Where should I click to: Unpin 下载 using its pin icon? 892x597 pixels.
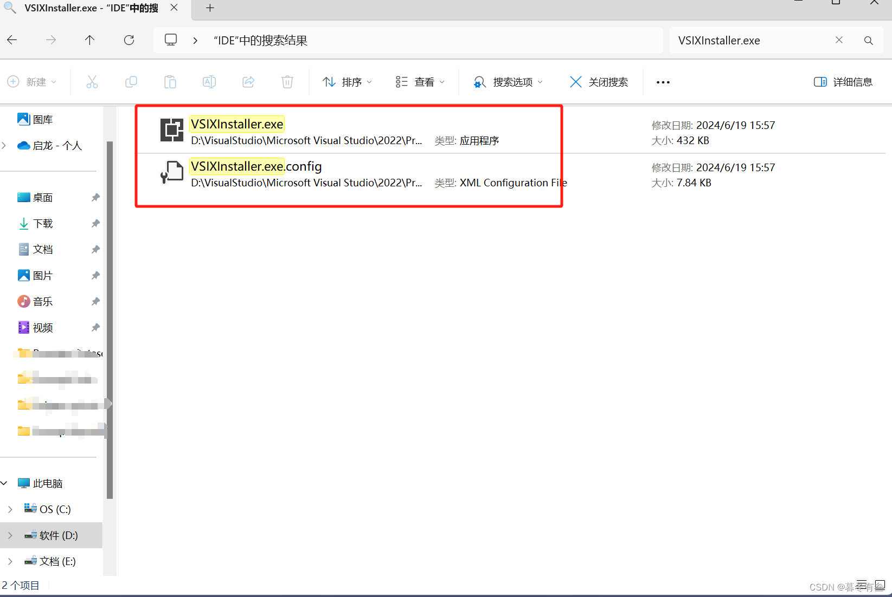point(95,223)
